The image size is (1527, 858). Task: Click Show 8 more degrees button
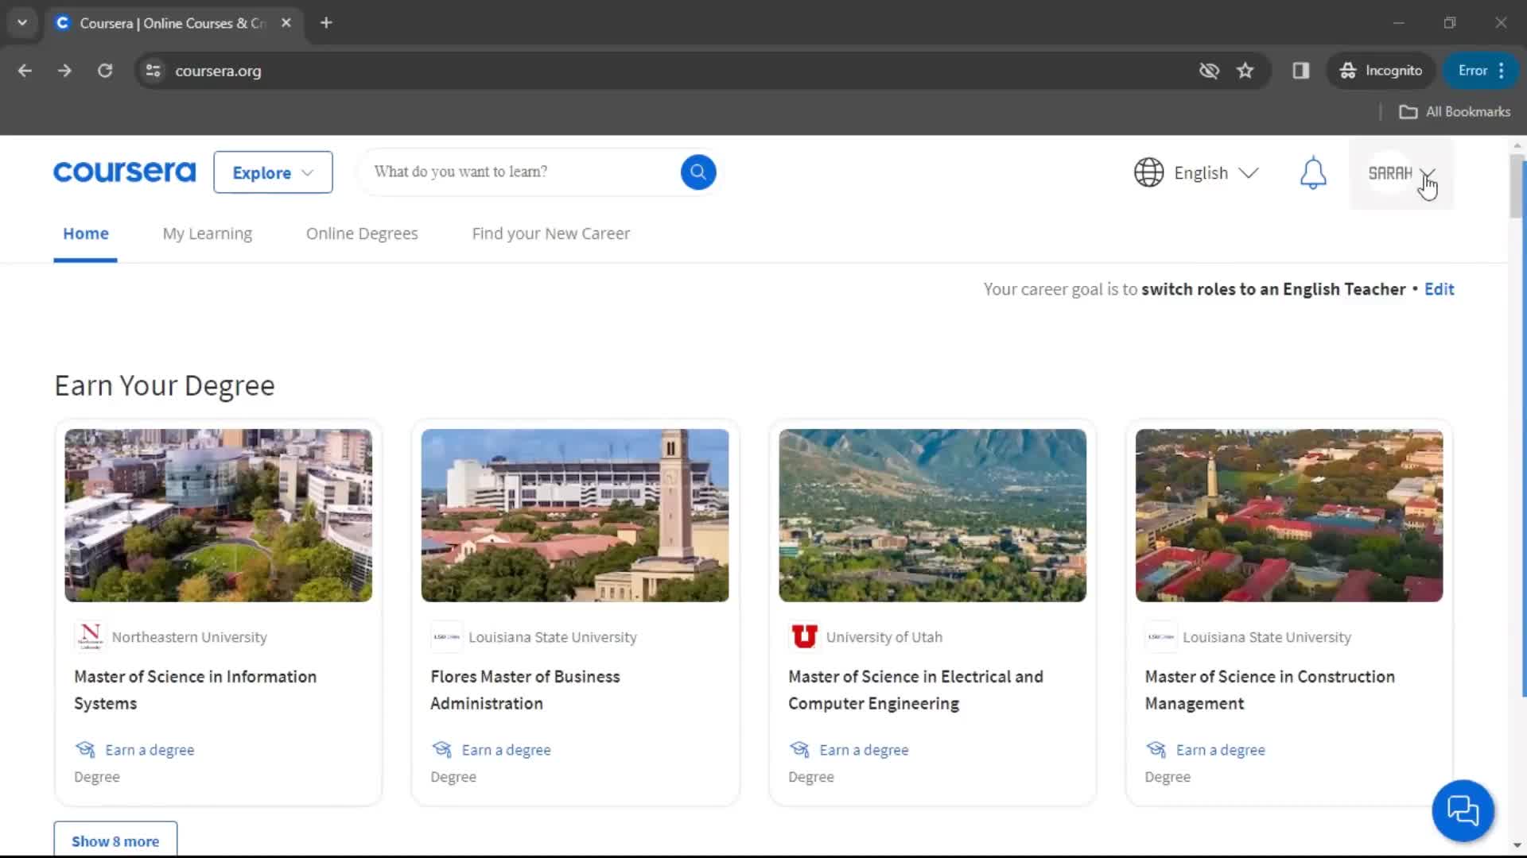point(115,841)
